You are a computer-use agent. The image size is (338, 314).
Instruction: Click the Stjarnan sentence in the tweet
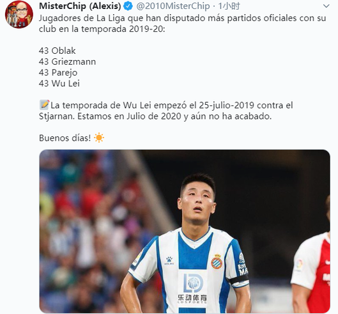(x=166, y=111)
